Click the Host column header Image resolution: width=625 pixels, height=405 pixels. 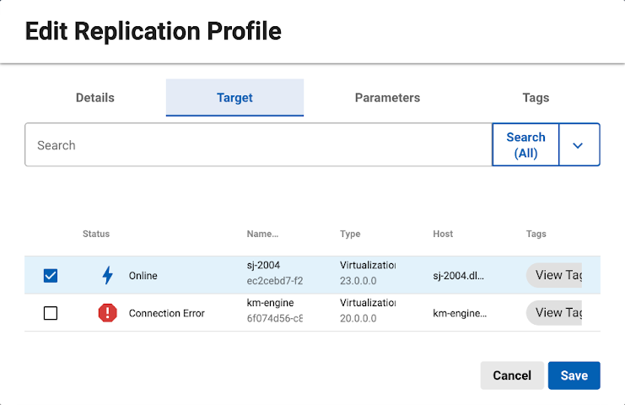coord(443,234)
